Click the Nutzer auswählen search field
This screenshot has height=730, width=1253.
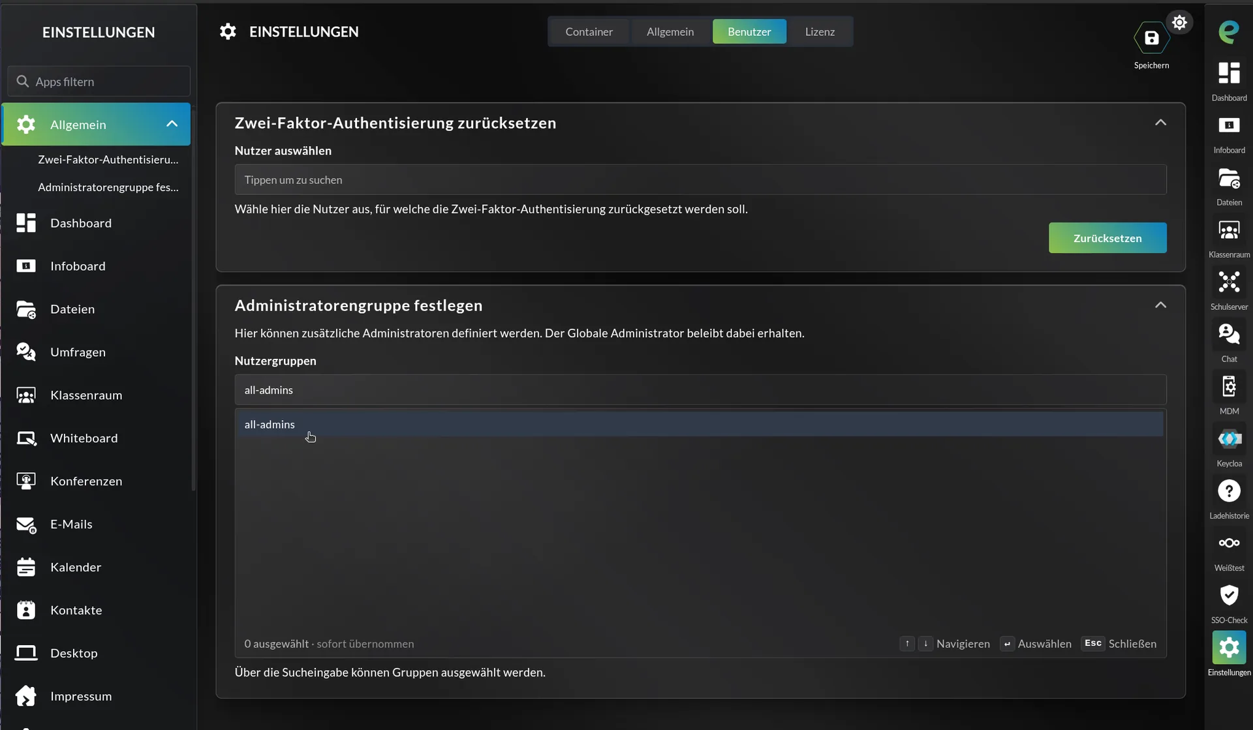coord(700,179)
